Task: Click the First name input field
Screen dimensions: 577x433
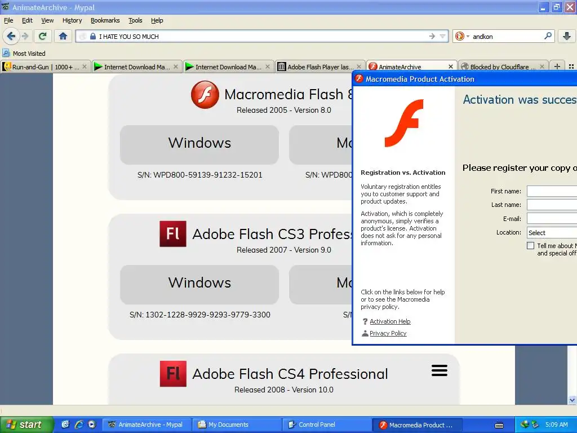Action: click(552, 191)
